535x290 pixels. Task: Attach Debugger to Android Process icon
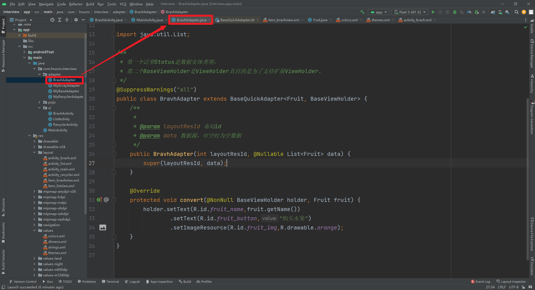(x=476, y=12)
